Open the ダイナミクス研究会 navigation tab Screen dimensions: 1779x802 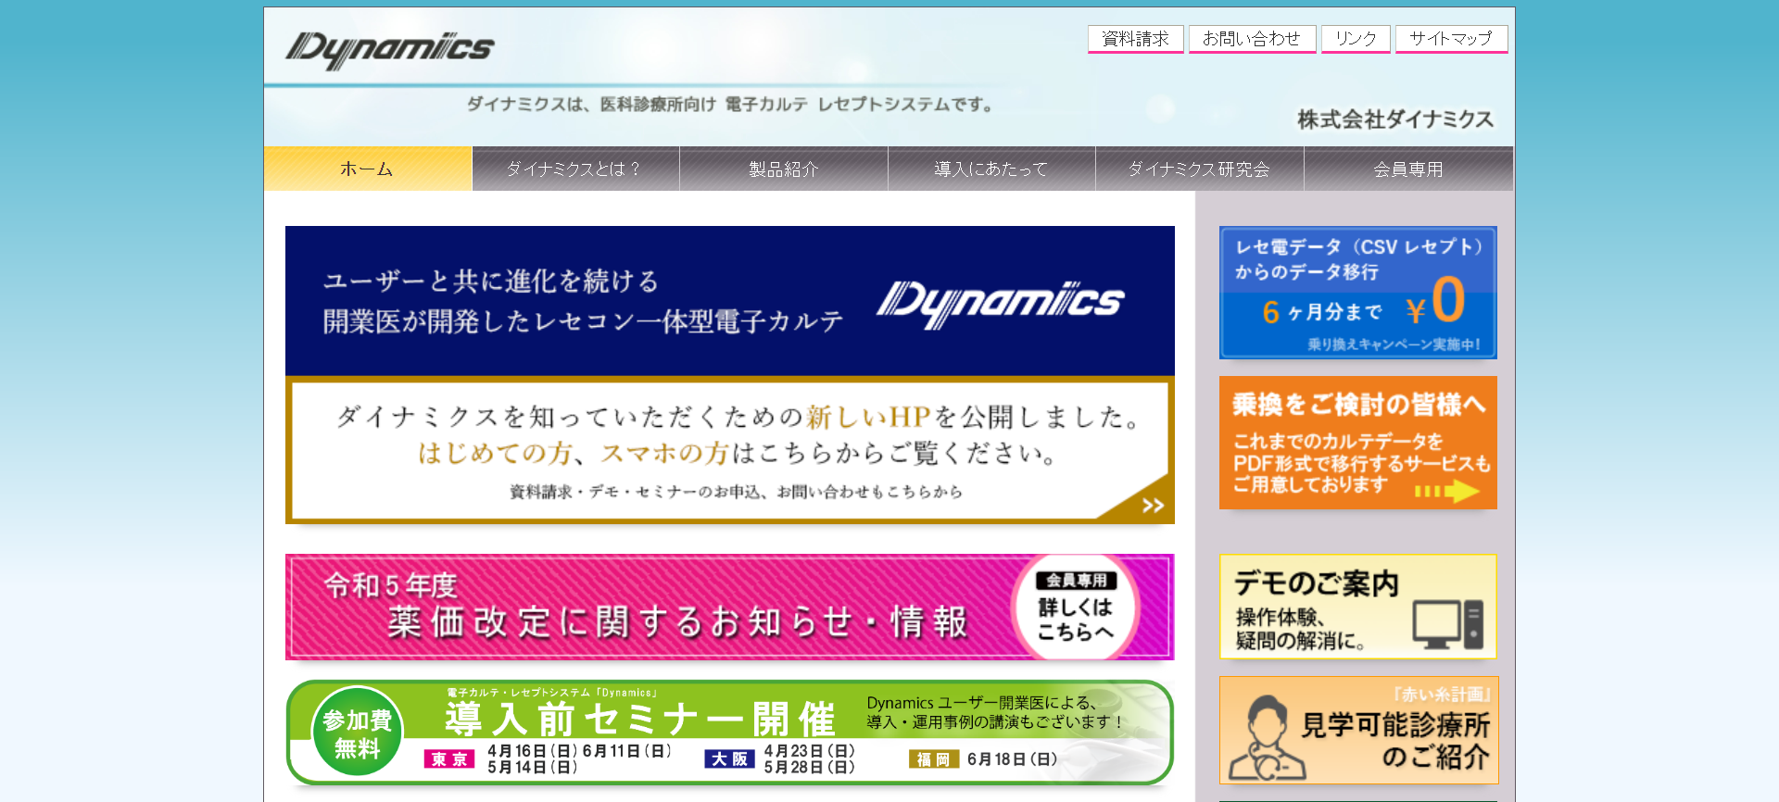pyautogui.click(x=1199, y=169)
